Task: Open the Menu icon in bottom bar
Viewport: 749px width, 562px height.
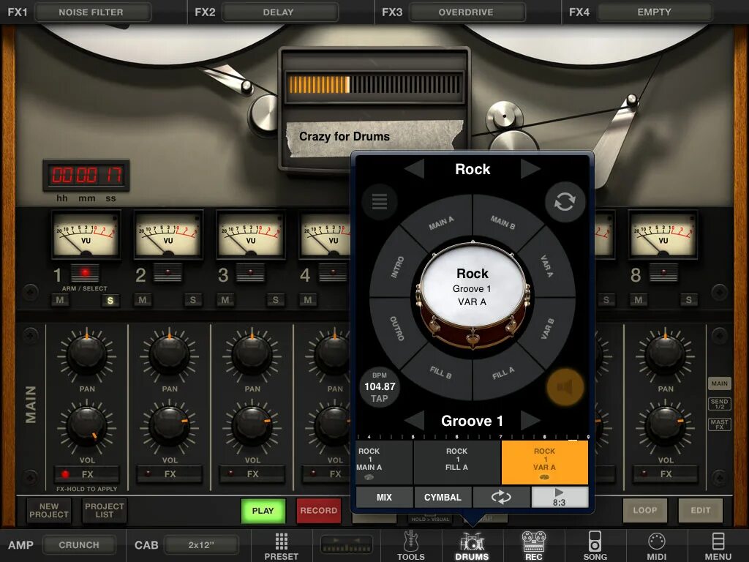Action: (718, 545)
